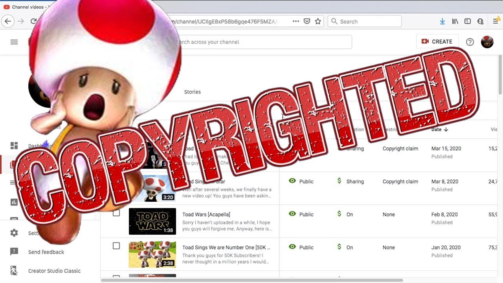Open the account avatar menu
Screen dimensions: 503x283
487,42
